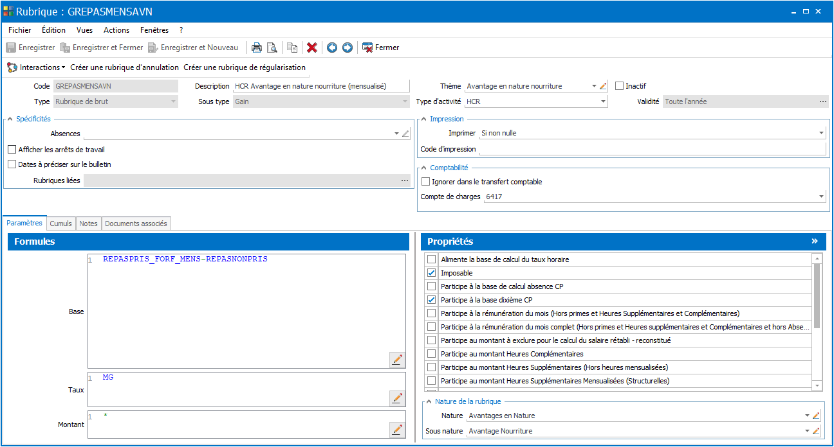
Task: Open print preview icon
Action: coord(272,48)
